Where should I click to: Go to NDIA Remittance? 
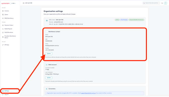pos(9,18)
